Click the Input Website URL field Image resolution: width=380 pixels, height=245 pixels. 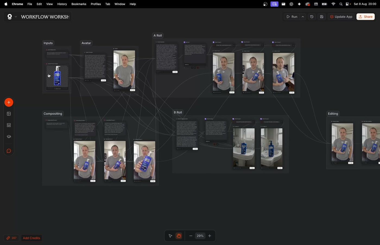57,55
